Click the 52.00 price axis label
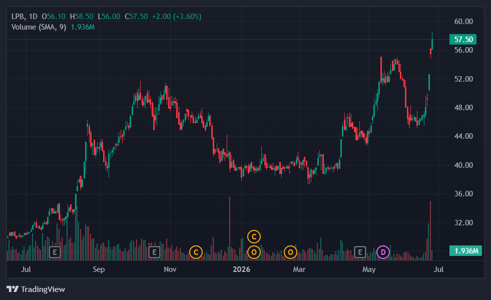The height and width of the screenshot is (300, 491). [463, 79]
